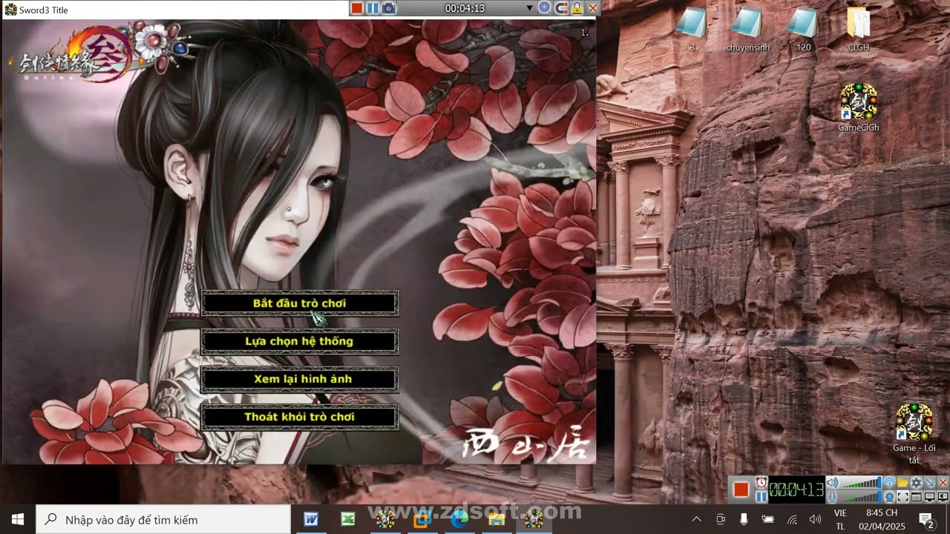Open Excel from the taskbar
This screenshot has height=534, width=950.
pyautogui.click(x=348, y=519)
